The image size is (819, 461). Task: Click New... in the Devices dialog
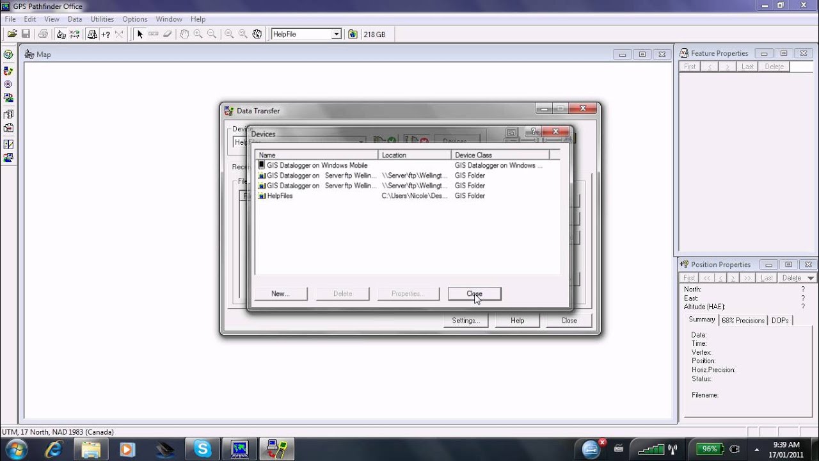click(280, 293)
